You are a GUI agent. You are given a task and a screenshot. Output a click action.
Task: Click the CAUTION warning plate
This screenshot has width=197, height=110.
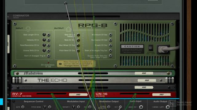coord(132,49)
